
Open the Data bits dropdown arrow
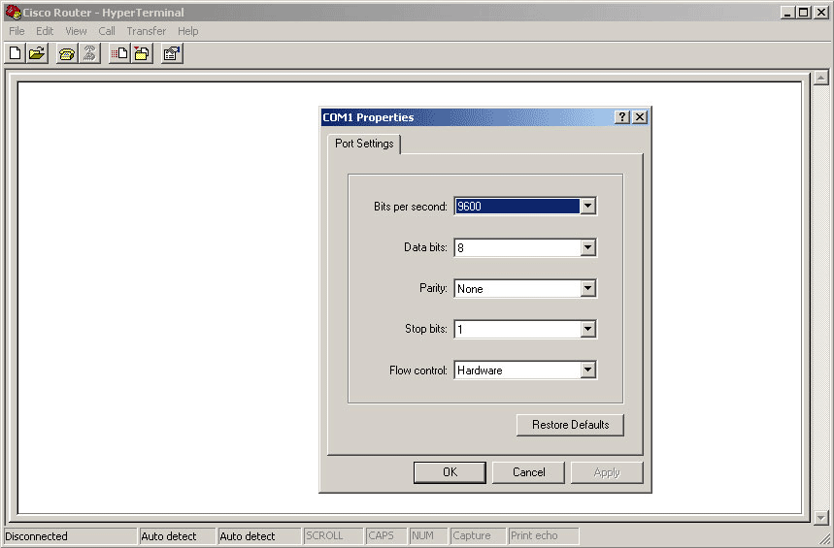(x=587, y=247)
